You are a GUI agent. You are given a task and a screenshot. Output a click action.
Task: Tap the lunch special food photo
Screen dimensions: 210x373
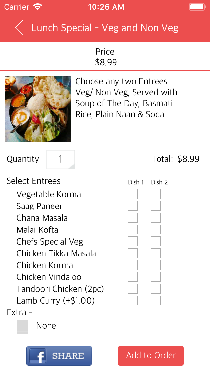38,109
